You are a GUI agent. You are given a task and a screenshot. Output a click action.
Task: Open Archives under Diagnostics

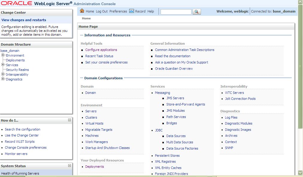pyautogui.click(x=231, y=136)
